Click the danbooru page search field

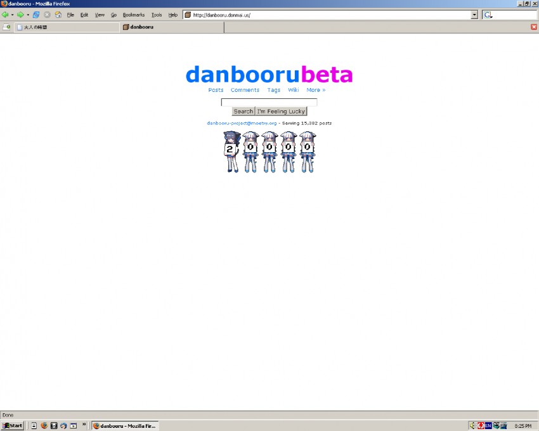(x=269, y=102)
